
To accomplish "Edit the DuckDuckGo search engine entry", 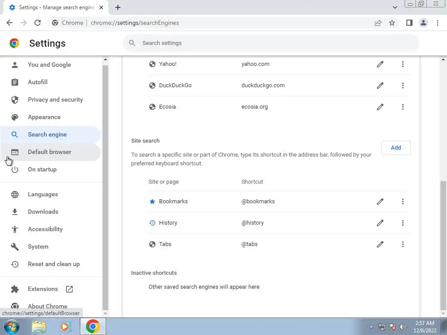I will [x=380, y=85].
